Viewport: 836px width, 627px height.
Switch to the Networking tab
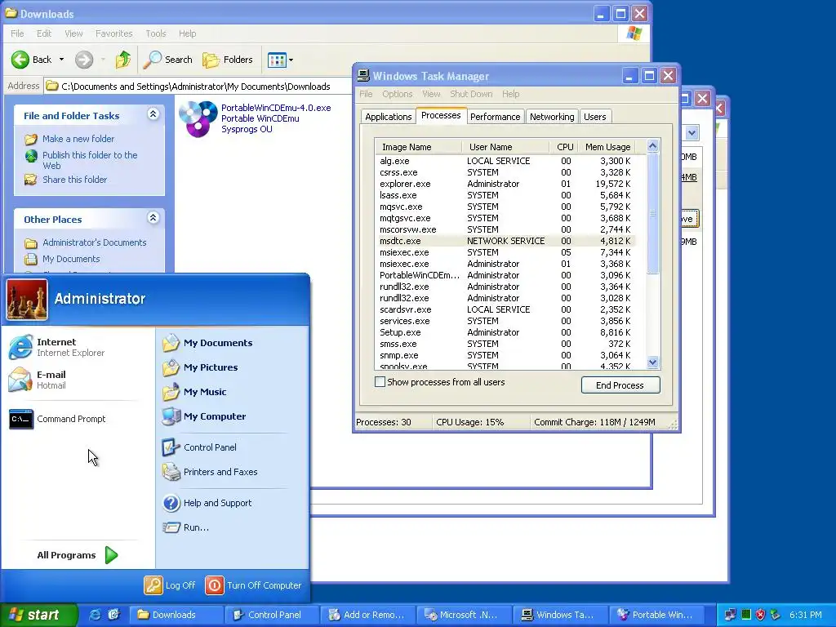point(552,117)
